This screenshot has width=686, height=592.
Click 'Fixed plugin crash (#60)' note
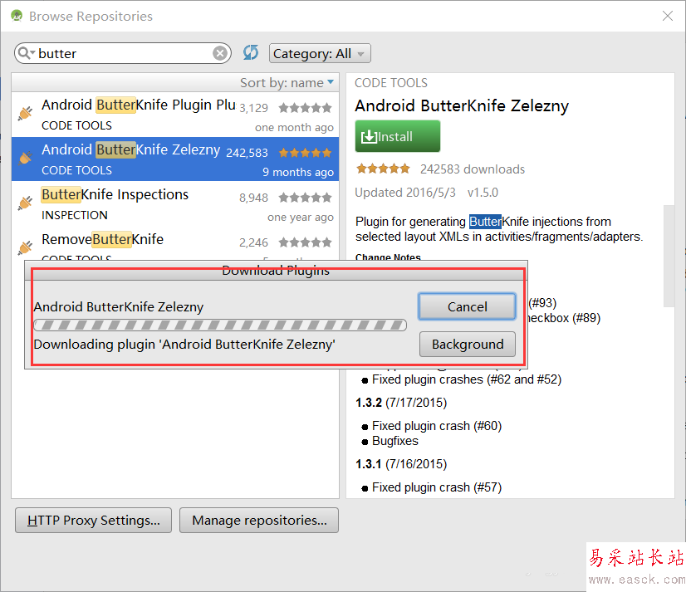point(437,426)
